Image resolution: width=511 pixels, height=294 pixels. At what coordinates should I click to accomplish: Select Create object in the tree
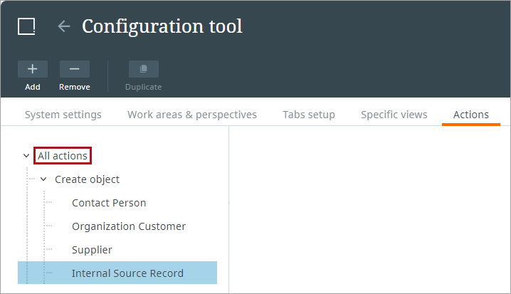(x=87, y=179)
